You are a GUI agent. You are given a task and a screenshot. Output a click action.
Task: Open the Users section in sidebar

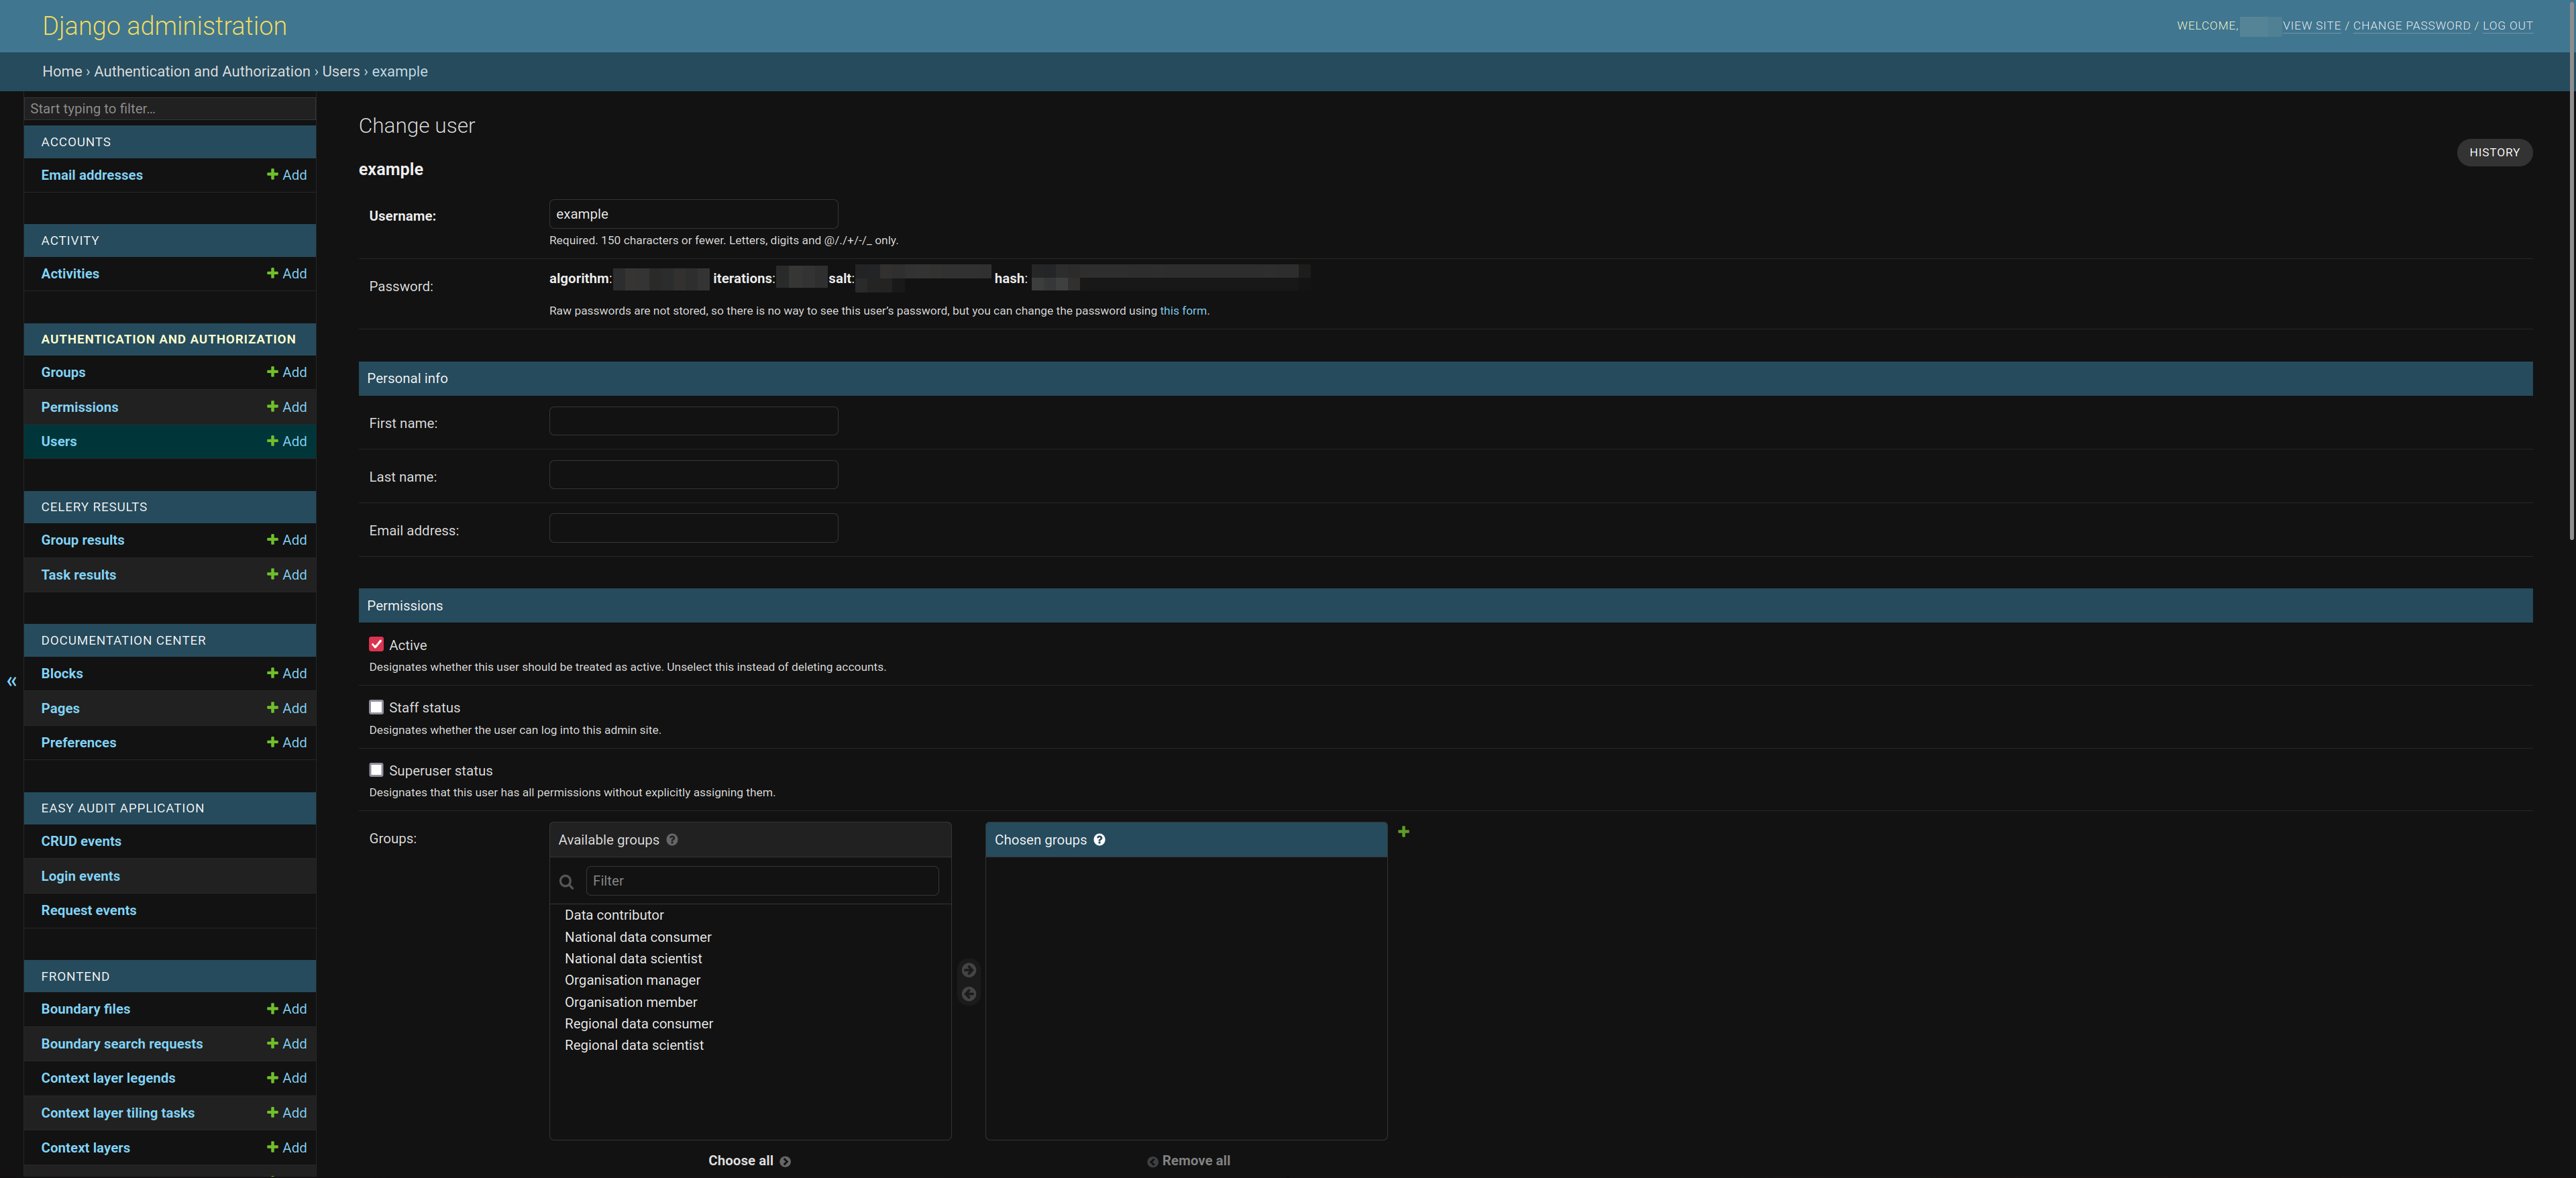coord(59,442)
